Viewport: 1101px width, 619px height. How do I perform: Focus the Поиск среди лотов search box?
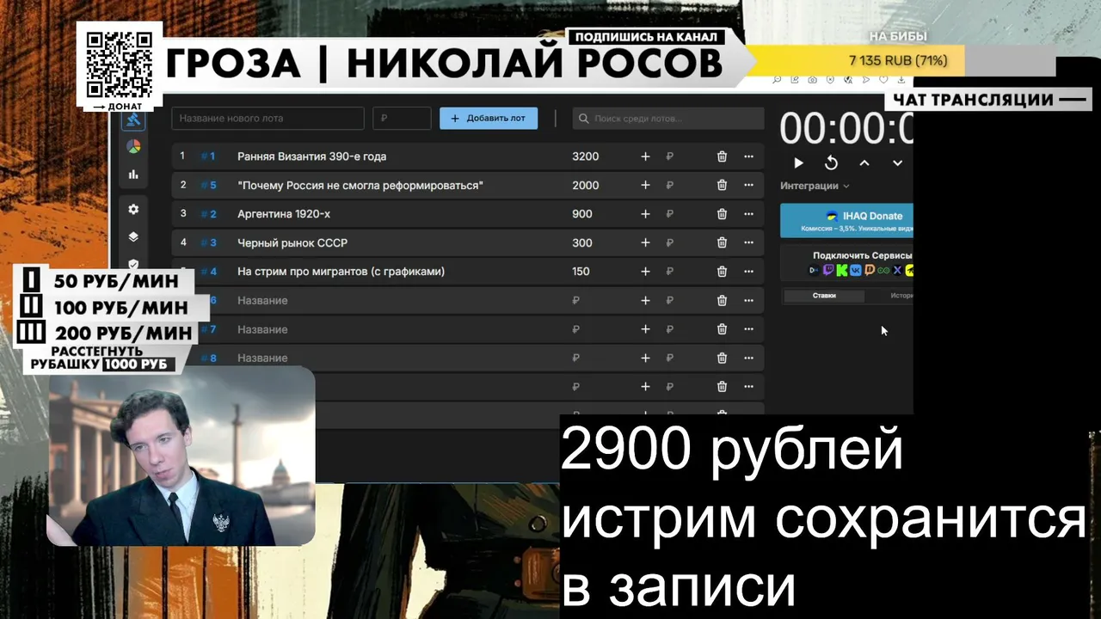tap(668, 119)
